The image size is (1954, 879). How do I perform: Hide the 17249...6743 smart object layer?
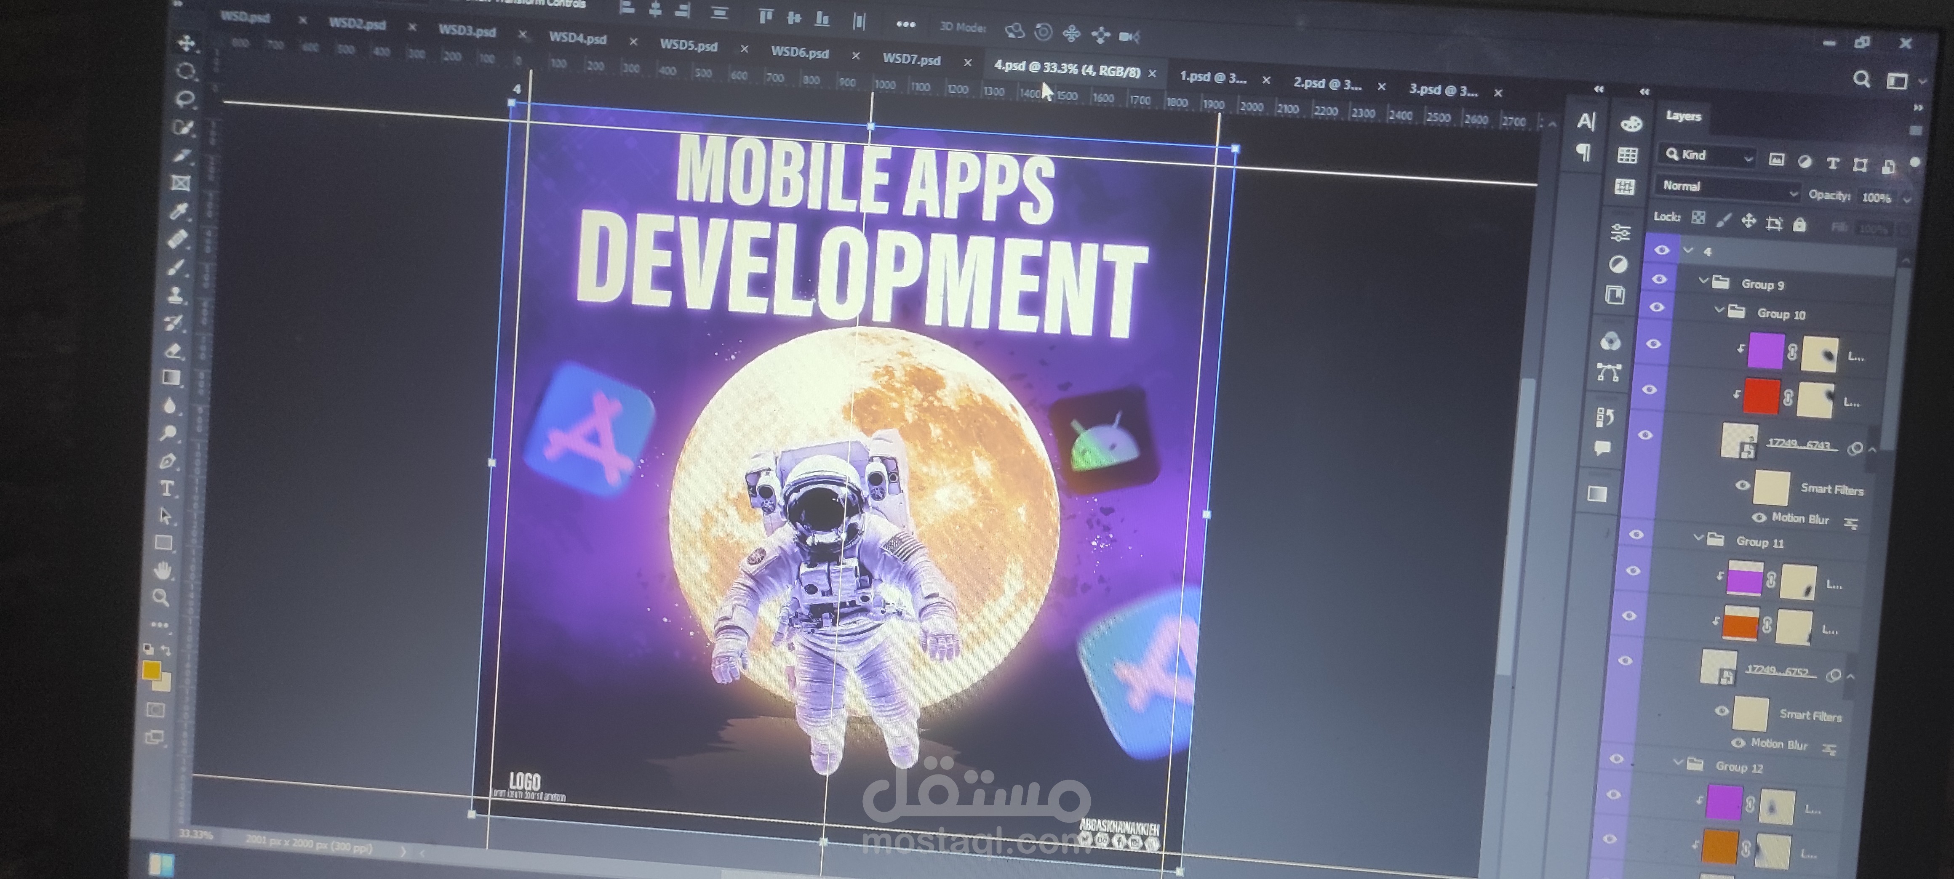pyautogui.click(x=1645, y=434)
